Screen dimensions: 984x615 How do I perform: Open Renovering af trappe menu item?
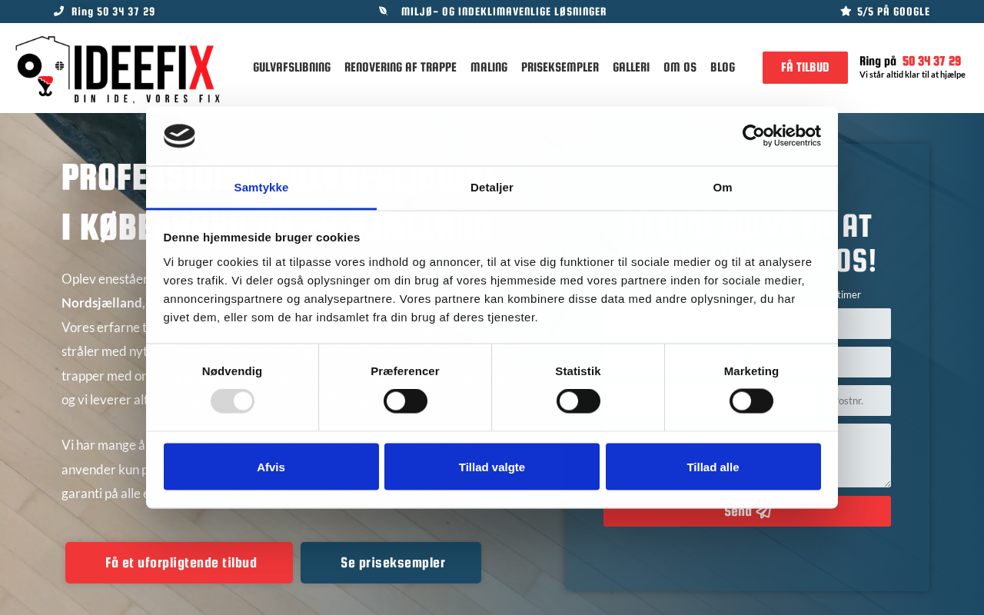401,68
